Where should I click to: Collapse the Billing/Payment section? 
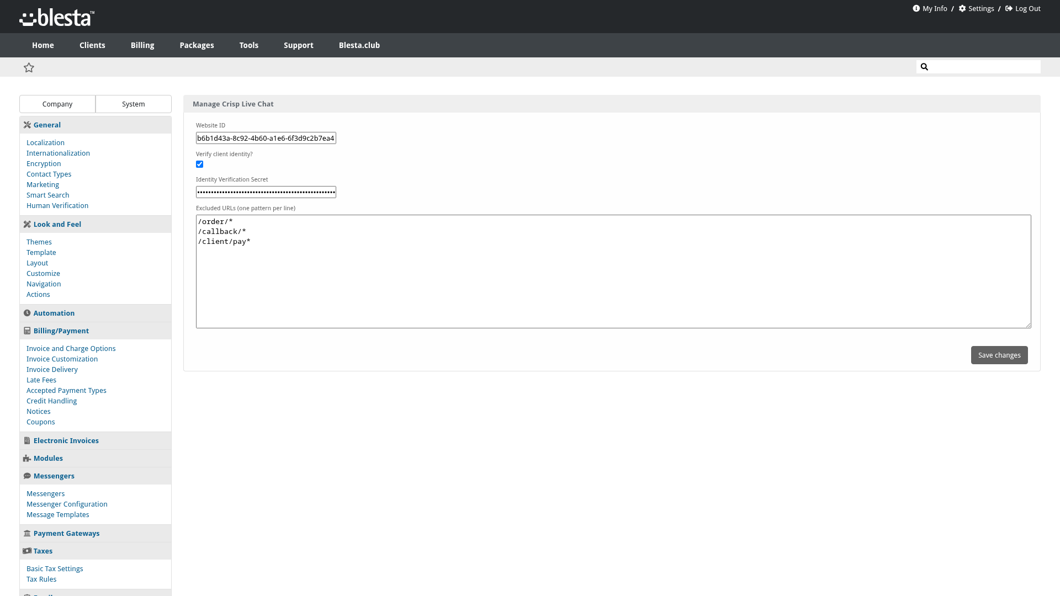(x=96, y=331)
